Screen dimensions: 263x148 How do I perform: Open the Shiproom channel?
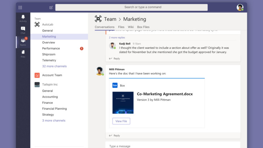click(x=49, y=55)
